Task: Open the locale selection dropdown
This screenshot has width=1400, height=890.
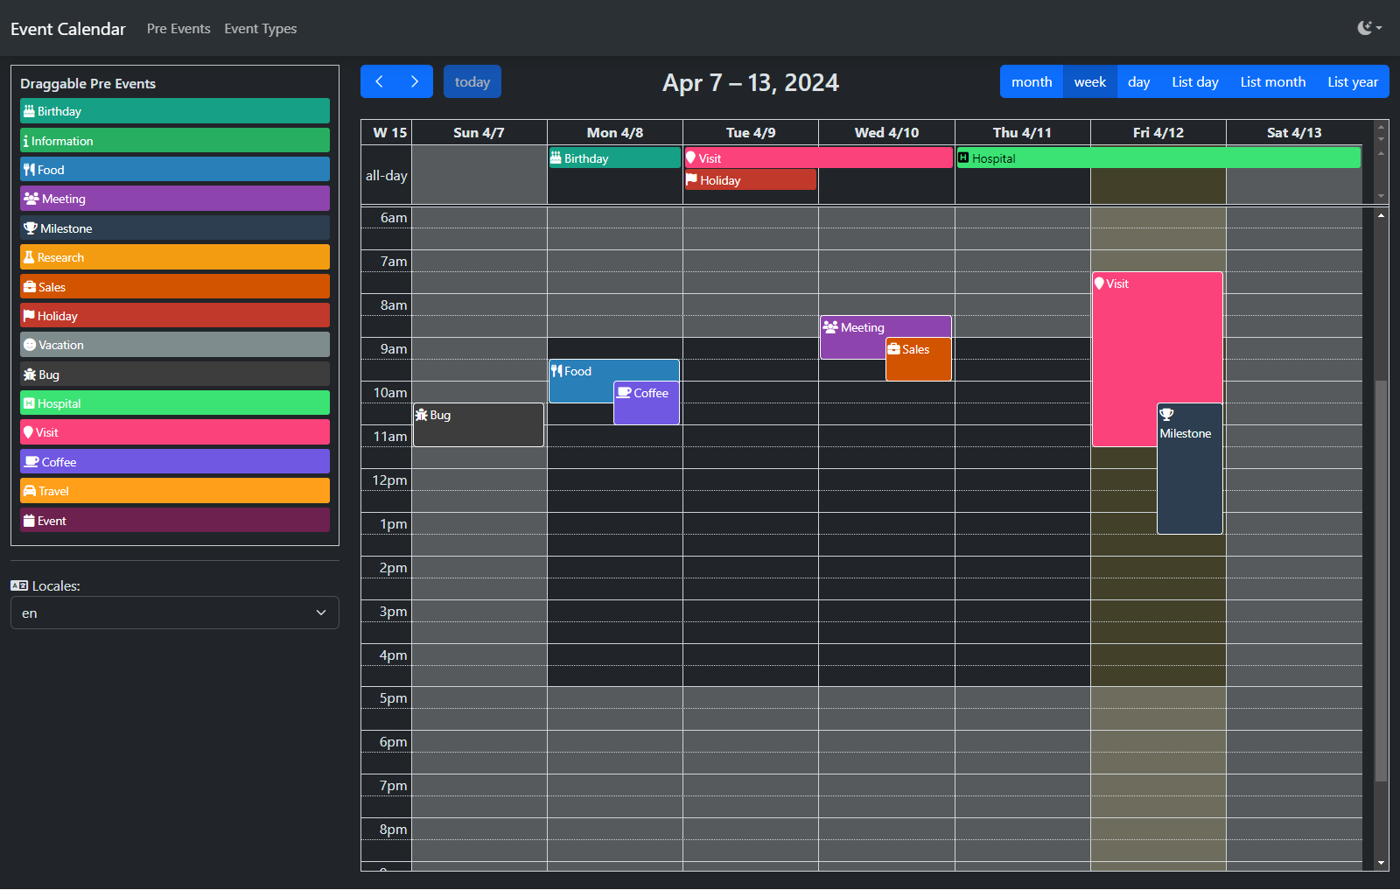Action: (175, 613)
